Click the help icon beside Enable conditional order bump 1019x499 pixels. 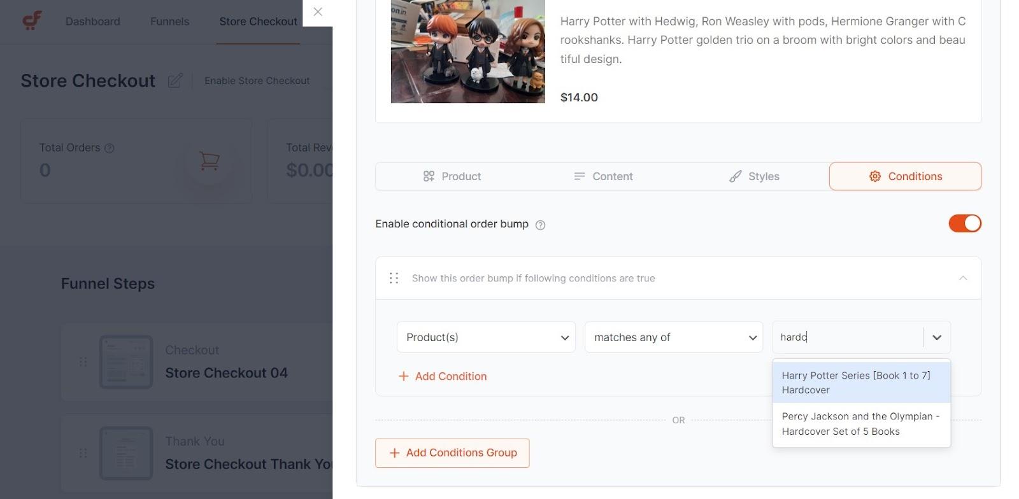coord(540,225)
